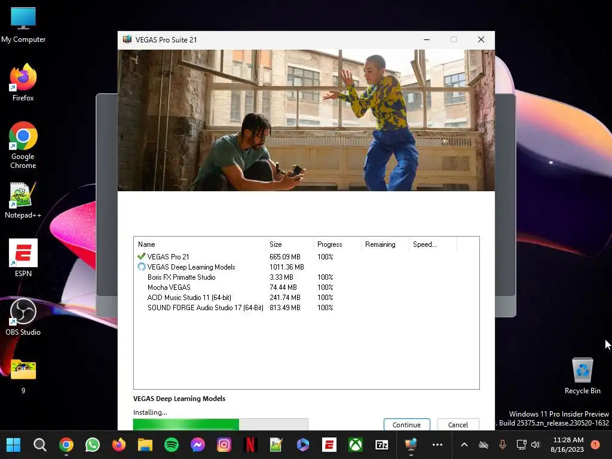Screen dimensions: 612x459
Task: Launch OBS Studio from the desktop
Action: tap(23, 317)
